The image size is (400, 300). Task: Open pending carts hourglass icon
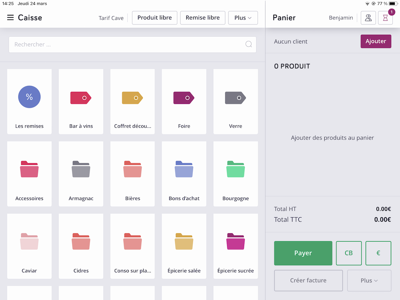coord(385,18)
